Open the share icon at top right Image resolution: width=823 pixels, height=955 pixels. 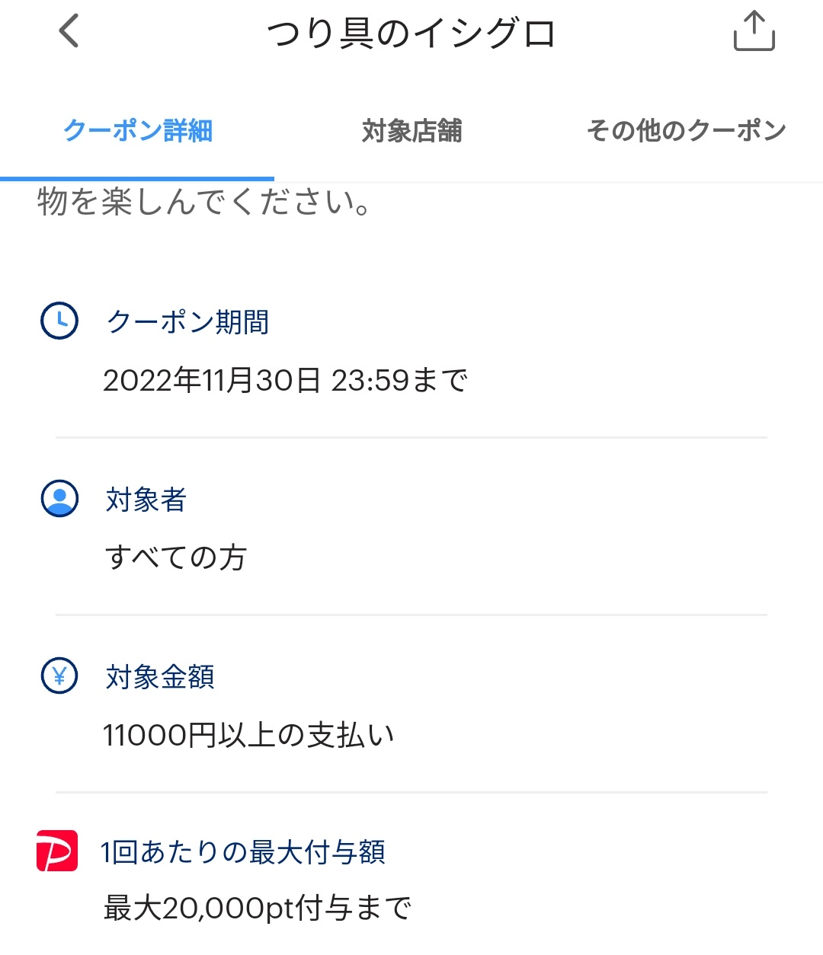pos(754,32)
